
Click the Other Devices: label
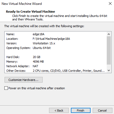(x=16, y=71)
